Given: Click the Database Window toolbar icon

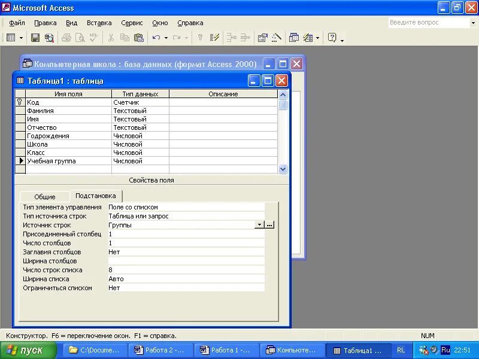Looking at the screenshot, I should [x=294, y=38].
